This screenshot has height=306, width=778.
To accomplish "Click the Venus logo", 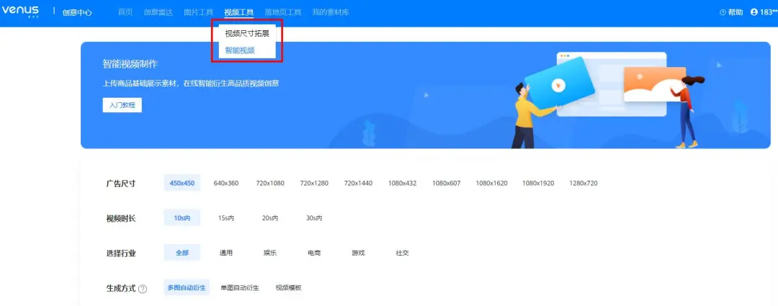I will click(20, 12).
